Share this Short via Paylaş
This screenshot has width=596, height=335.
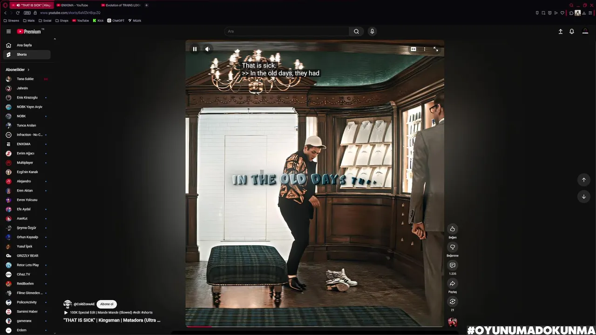[452, 283]
